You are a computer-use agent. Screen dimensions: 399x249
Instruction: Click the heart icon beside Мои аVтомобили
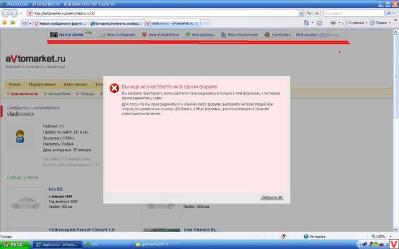pos(144,35)
